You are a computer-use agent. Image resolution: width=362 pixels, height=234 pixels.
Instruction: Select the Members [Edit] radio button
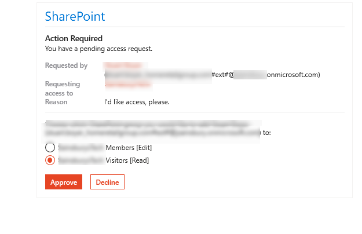pos(50,148)
